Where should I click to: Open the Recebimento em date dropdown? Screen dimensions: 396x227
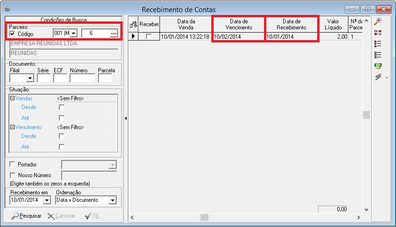tap(46, 200)
